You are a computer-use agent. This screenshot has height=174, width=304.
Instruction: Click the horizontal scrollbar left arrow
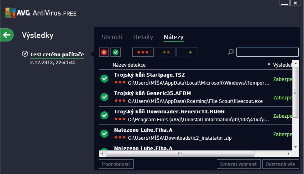tap(102, 154)
